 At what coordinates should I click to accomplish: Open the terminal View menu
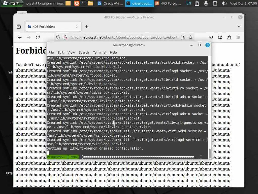(71, 53)
